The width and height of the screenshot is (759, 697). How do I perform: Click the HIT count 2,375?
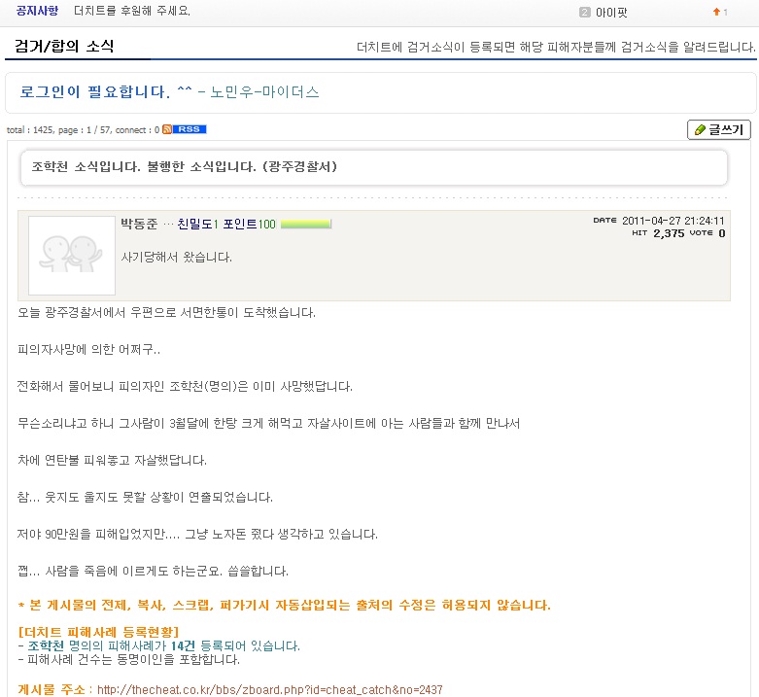click(x=669, y=233)
